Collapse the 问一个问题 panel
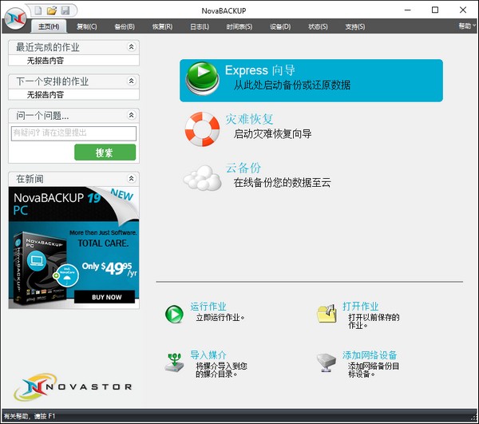This screenshot has width=479, height=424. tap(131, 115)
